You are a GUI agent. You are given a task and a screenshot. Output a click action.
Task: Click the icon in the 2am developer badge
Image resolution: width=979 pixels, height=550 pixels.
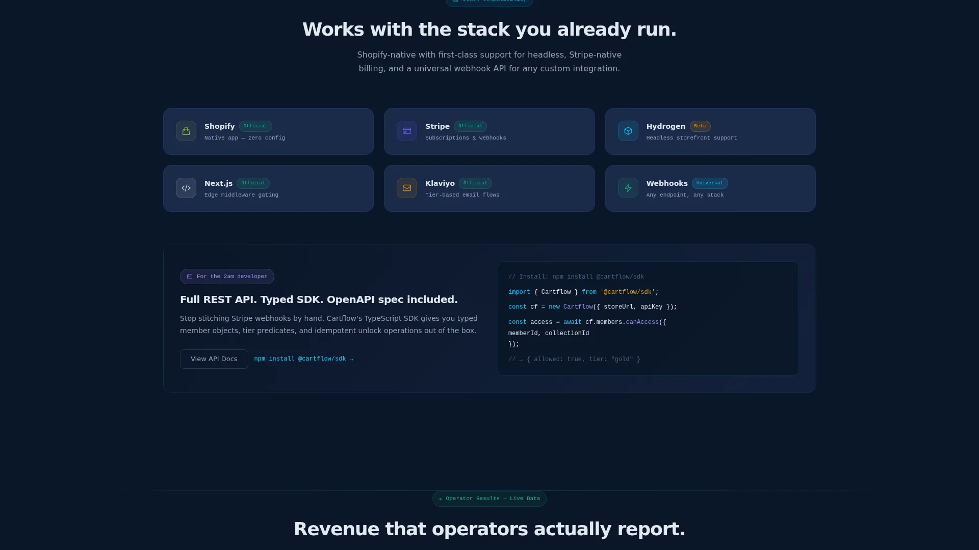click(x=190, y=277)
